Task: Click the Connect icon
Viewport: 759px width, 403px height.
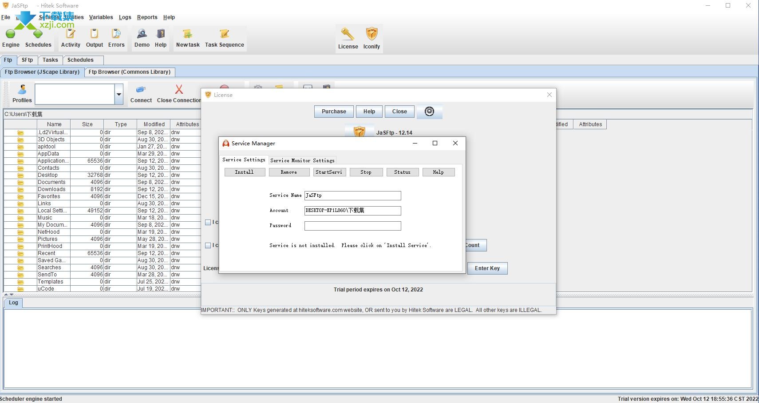Action: pos(141,90)
